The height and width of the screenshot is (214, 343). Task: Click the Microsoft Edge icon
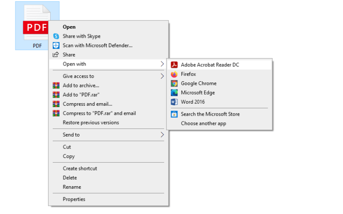[174, 92]
